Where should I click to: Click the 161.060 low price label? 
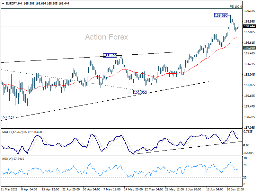pyautogui.click(x=140, y=92)
